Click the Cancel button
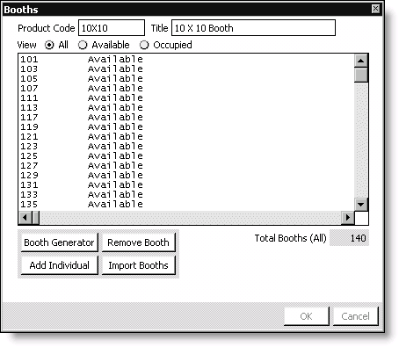This screenshot has width=399, height=347. [x=355, y=316]
